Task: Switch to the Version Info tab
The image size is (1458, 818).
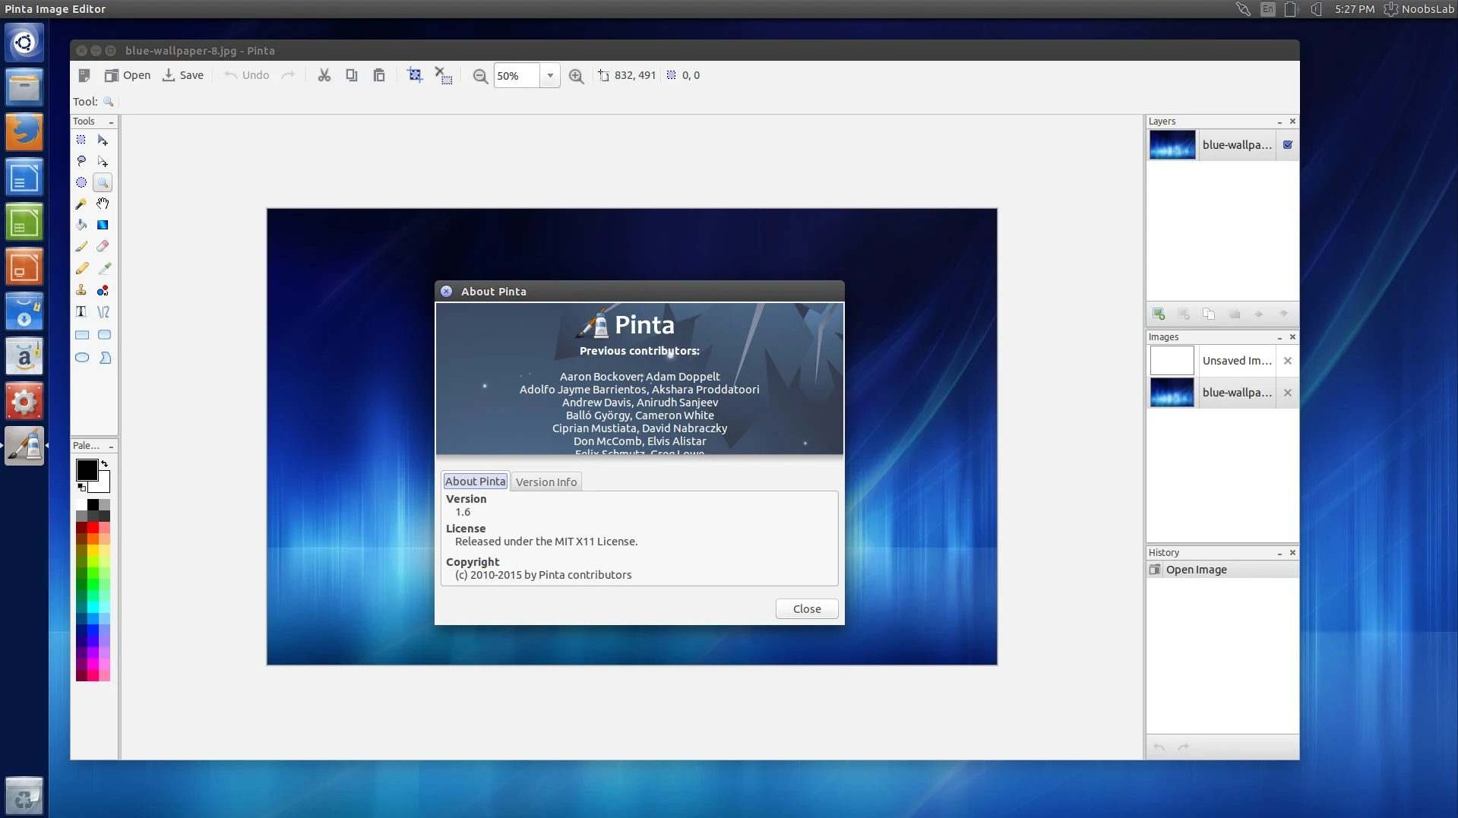Action: 546,482
